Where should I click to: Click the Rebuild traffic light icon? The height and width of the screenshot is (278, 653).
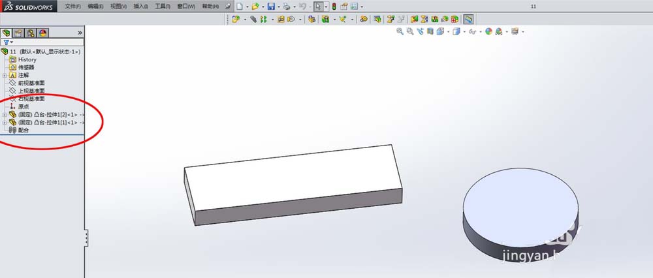[334, 7]
